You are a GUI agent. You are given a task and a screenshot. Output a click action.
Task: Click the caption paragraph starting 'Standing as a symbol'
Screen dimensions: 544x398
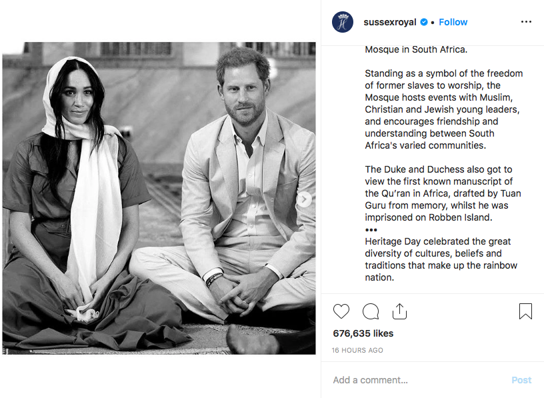pos(443,109)
